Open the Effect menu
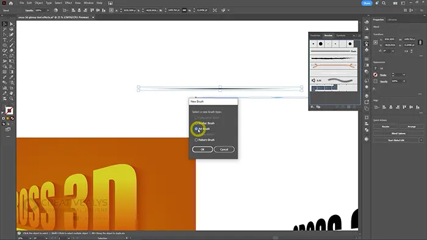Screen dimensions: 427x240 [x=68, y=3]
